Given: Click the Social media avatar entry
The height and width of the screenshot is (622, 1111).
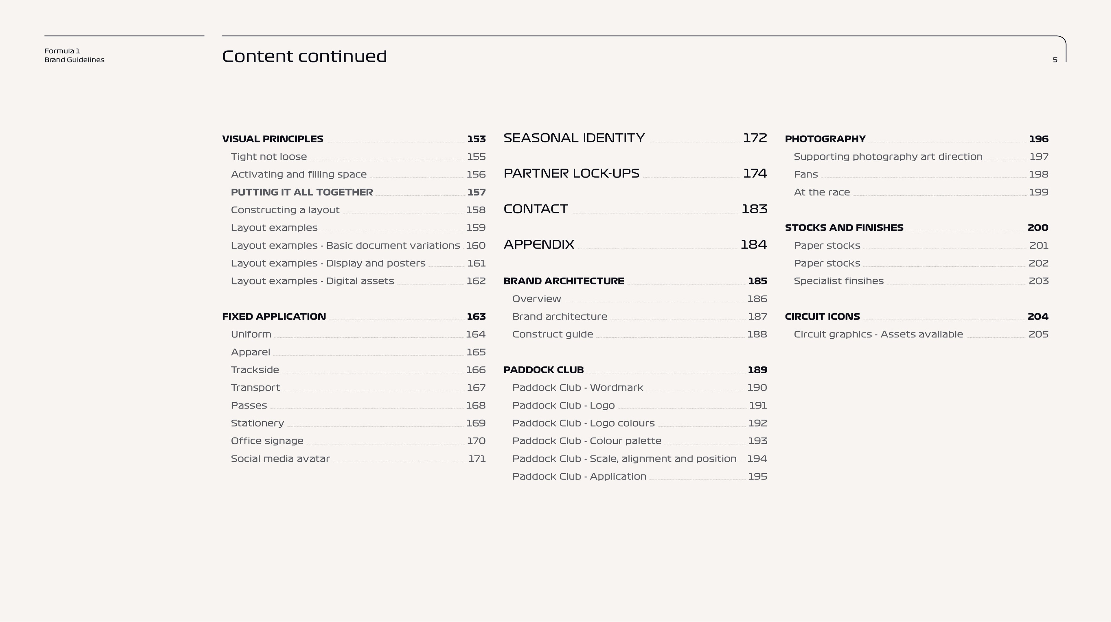Looking at the screenshot, I should tap(280, 459).
